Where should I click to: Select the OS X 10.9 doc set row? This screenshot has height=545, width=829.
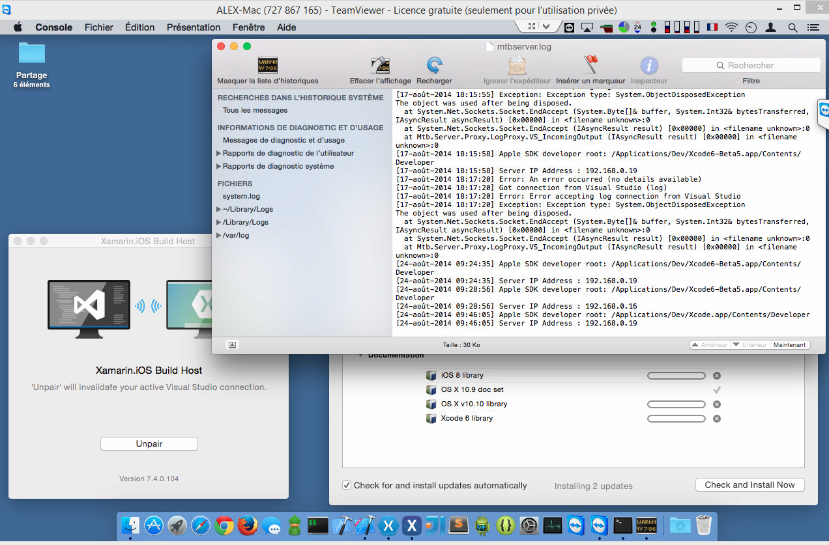tap(574, 389)
